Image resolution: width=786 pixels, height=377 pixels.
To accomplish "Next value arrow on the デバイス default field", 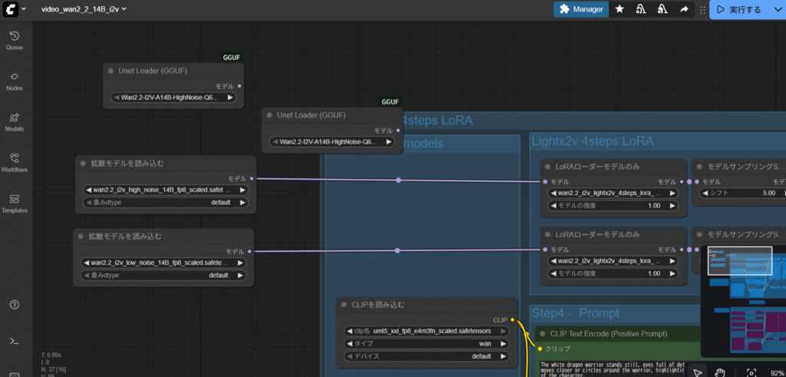I will pyautogui.click(x=504, y=356).
